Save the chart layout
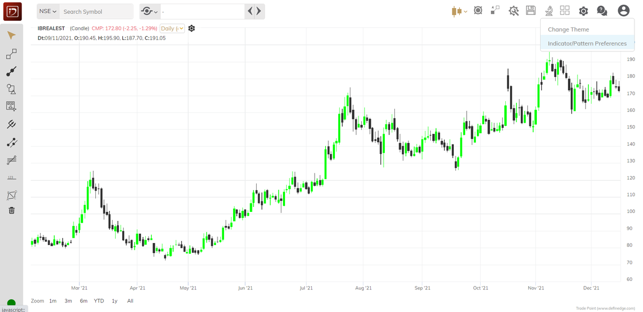 pyautogui.click(x=530, y=10)
